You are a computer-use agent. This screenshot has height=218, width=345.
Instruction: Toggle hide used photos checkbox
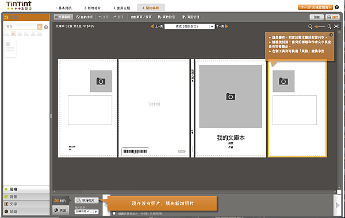click(114, 213)
